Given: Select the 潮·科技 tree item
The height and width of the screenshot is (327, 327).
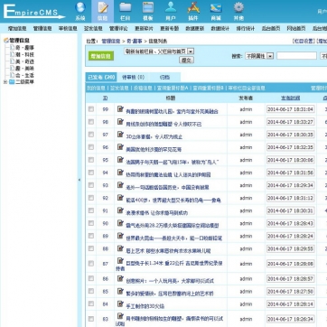Looking at the screenshot, I should (25, 54).
